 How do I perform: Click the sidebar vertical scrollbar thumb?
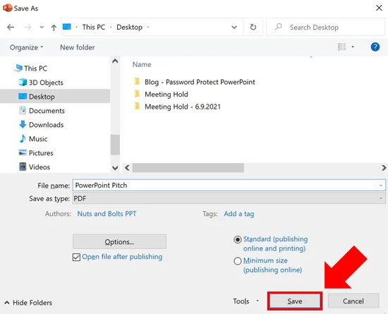point(115,145)
